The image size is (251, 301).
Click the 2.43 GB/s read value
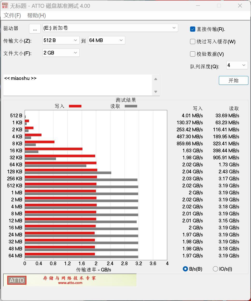[229, 172]
